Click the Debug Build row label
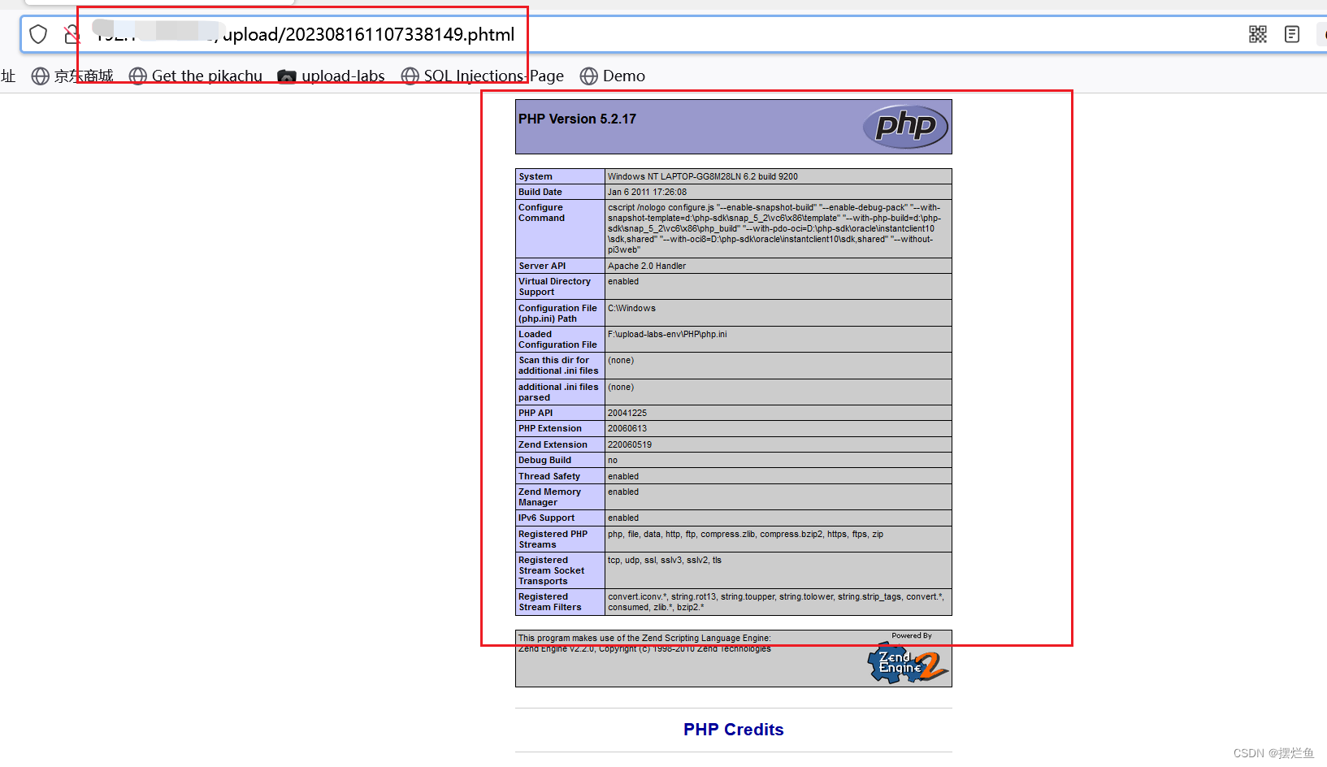The image size is (1327, 767). (544, 460)
